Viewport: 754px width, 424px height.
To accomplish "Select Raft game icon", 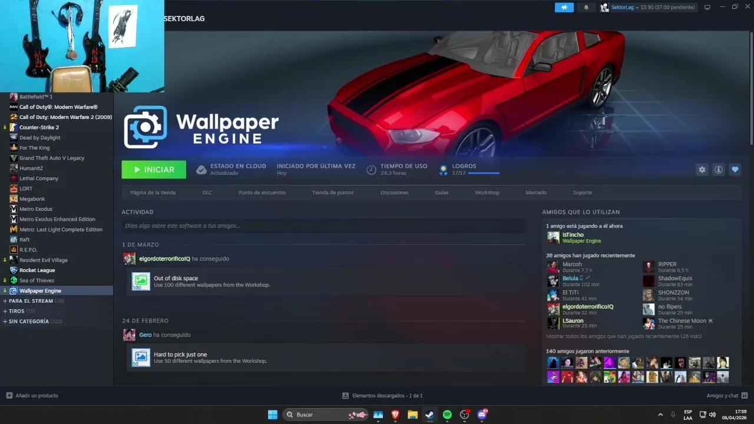I will [14, 240].
